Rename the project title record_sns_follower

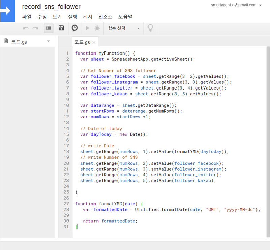tap(51, 7)
